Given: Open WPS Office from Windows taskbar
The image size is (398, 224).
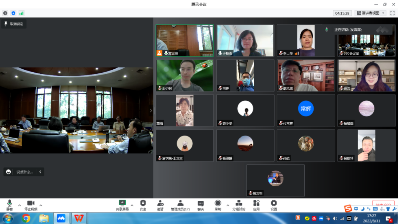Looking at the screenshot, I should point(78,218).
